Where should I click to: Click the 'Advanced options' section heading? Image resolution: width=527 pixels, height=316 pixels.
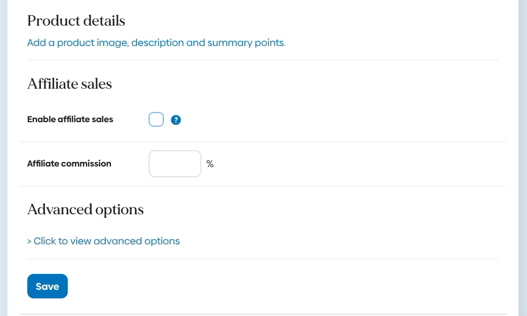[x=85, y=210]
